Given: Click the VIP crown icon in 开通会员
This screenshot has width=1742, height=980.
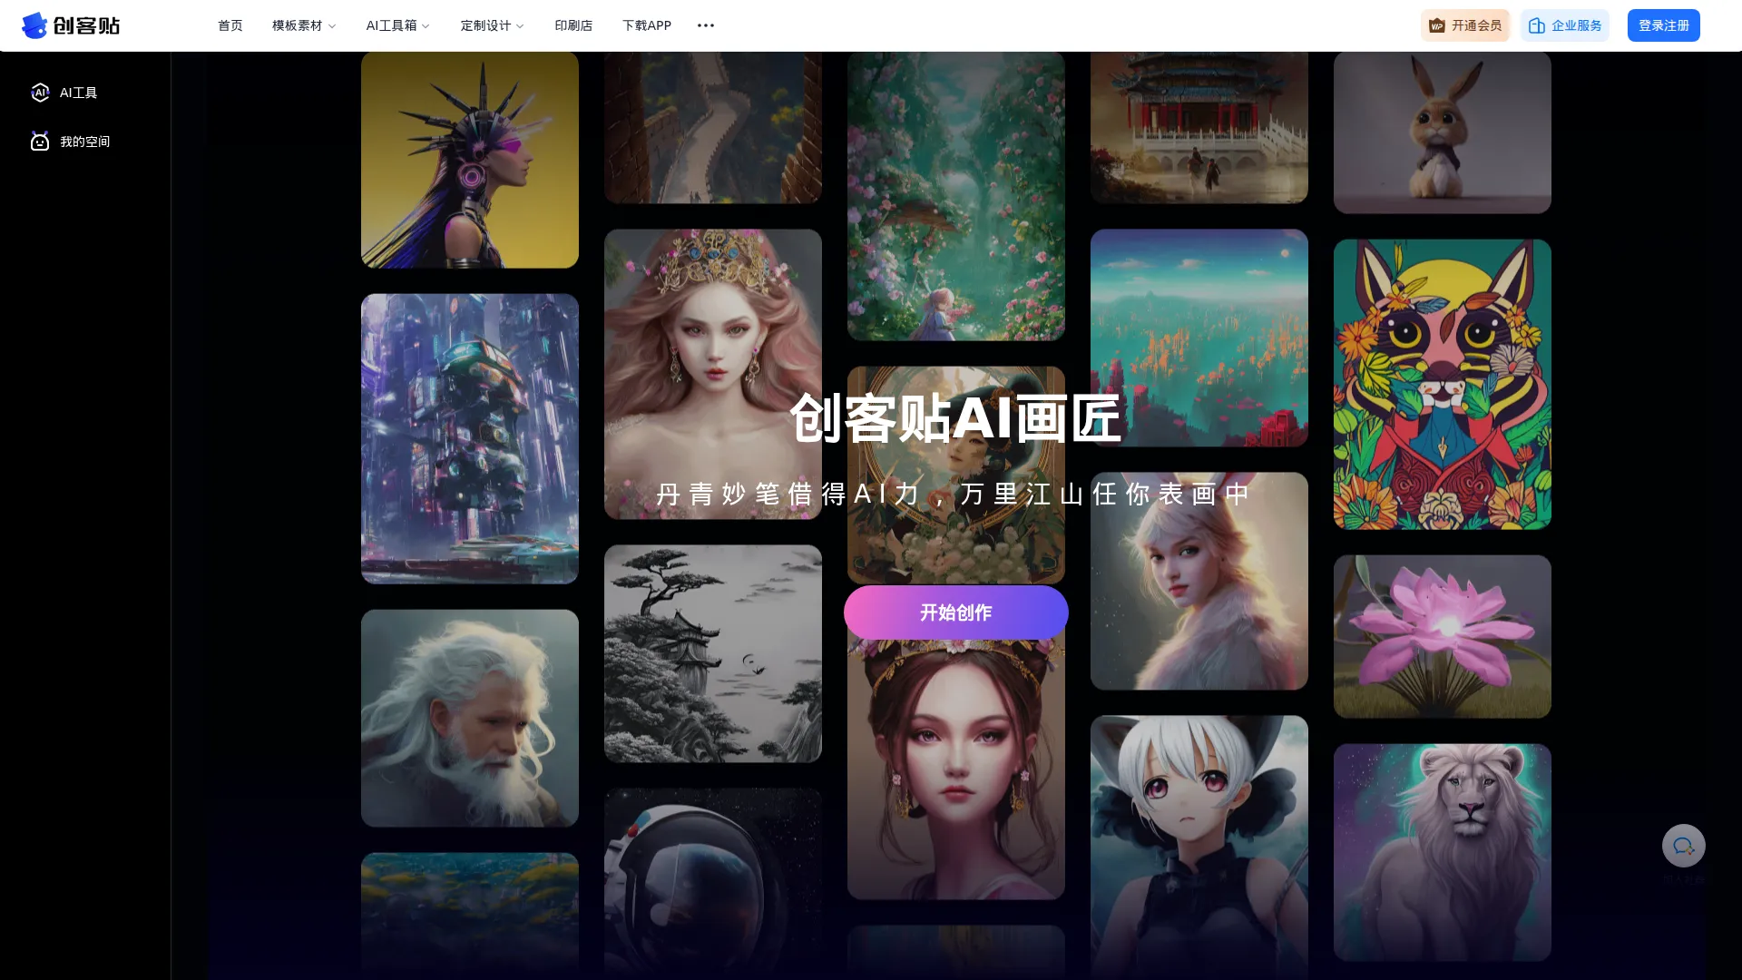Looking at the screenshot, I should click(1437, 25).
